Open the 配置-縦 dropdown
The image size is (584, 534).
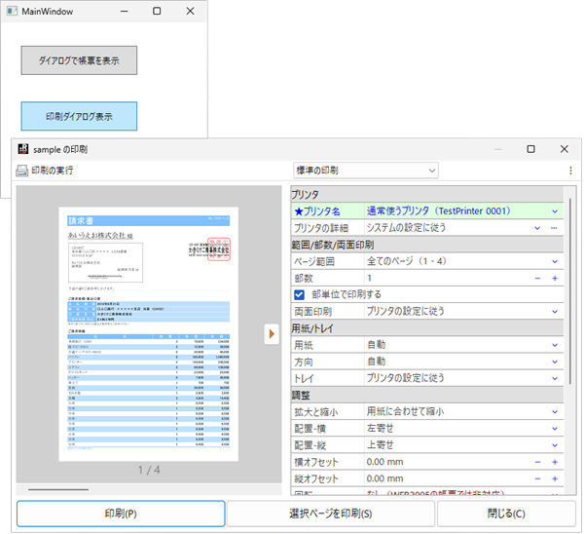tap(555, 445)
